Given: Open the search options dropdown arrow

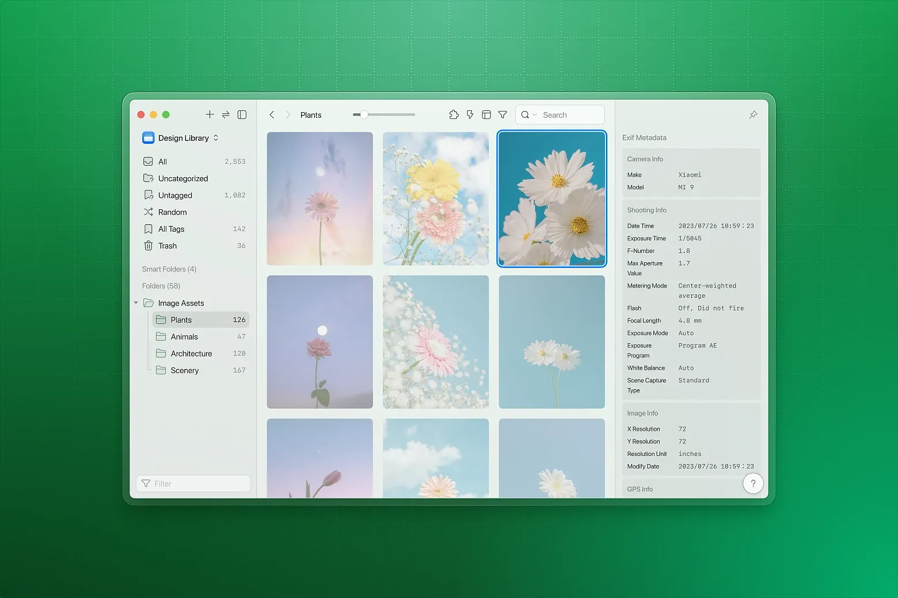Looking at the screenshot, I should [535, 115].
